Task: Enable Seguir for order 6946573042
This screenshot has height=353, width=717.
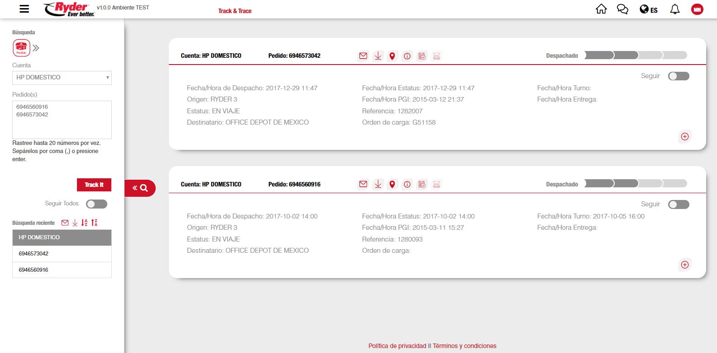Action: (x=678, y=76)
